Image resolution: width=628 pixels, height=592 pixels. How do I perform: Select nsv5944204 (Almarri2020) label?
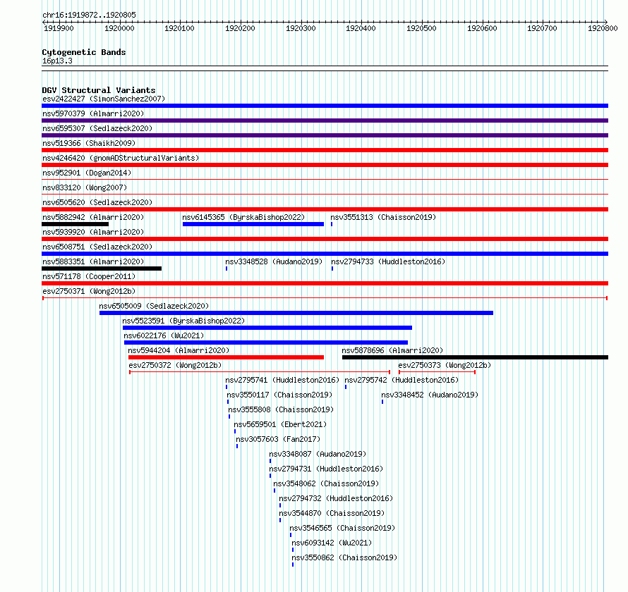[x=179, y=350]
